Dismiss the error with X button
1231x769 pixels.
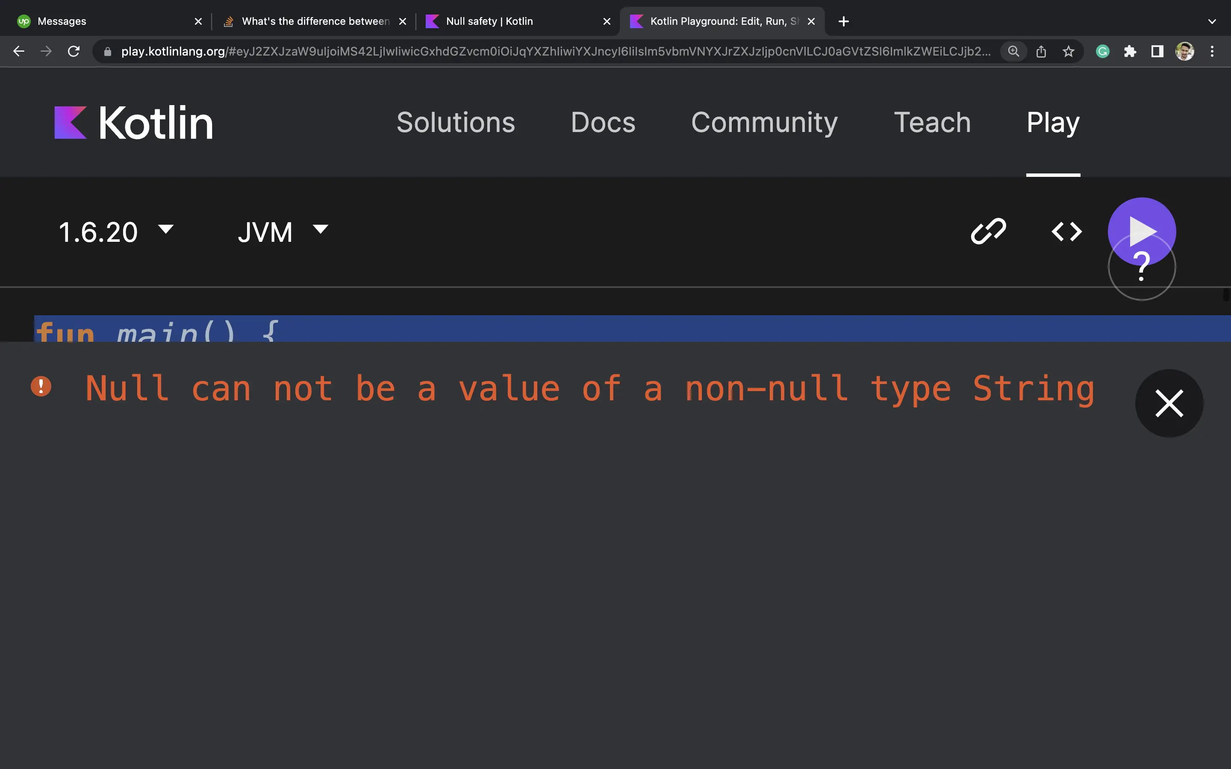(1170, 403)
